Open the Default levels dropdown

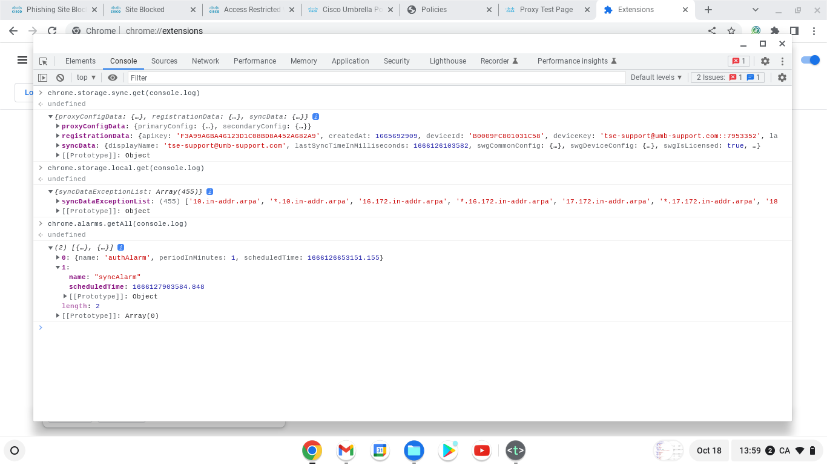[x=656, y=77]
